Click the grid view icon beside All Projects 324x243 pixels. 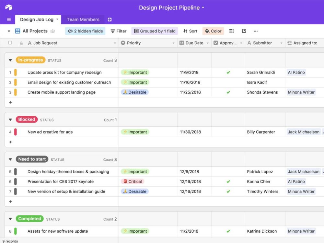point(17,31)
